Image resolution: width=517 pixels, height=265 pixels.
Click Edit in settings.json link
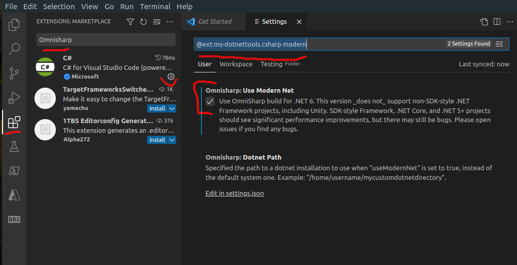pos(234,193)
